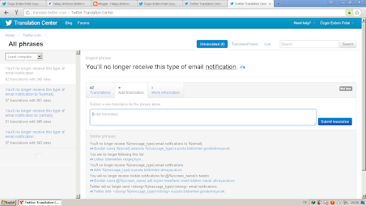The image size is (366, 206).
Task: Switch to first Özgür Erdem Polat tab
Action: point(23,4)
